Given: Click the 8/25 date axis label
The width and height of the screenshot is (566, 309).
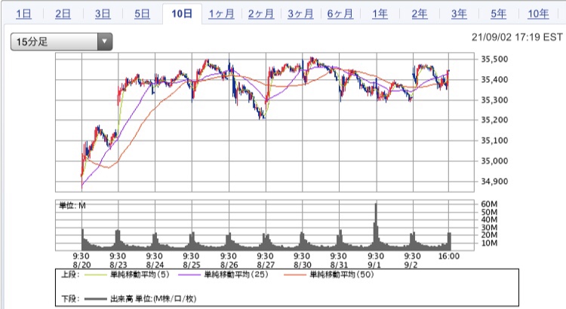Looking at the screenshot, I should (x=192, y=265).
